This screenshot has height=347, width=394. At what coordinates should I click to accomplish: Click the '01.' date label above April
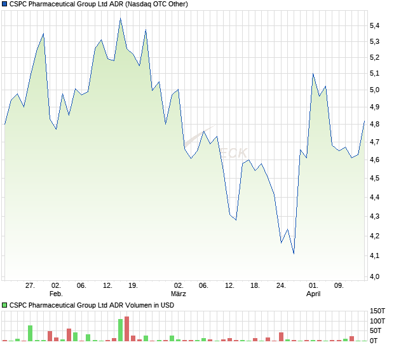(x=313, y=286)
